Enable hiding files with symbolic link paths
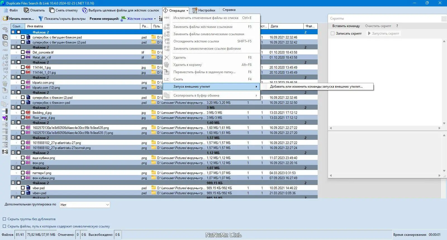This screenshot has height=240, width=447. click(4, 226)
